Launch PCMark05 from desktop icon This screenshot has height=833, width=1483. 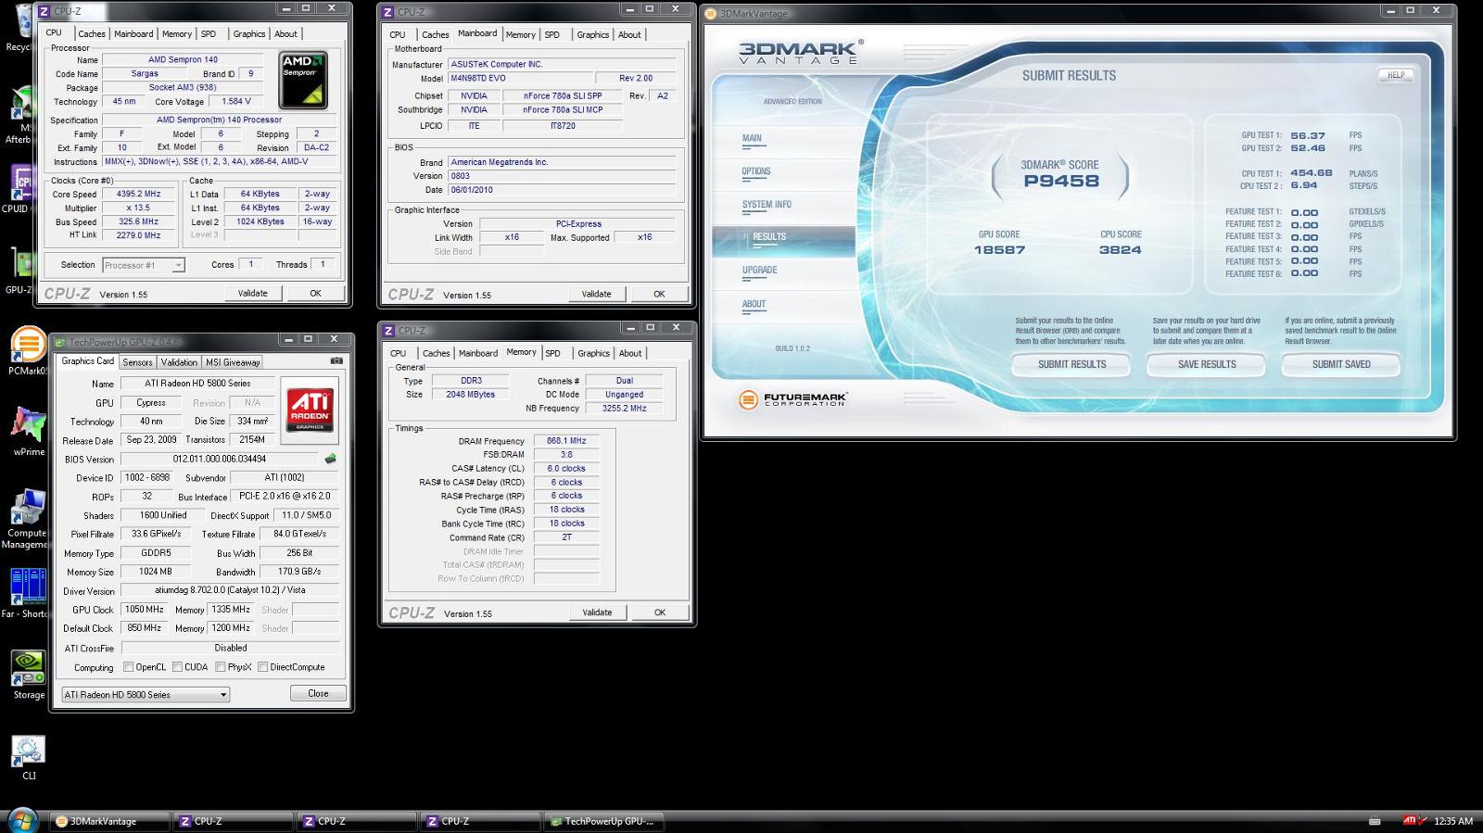coord(27,351)
